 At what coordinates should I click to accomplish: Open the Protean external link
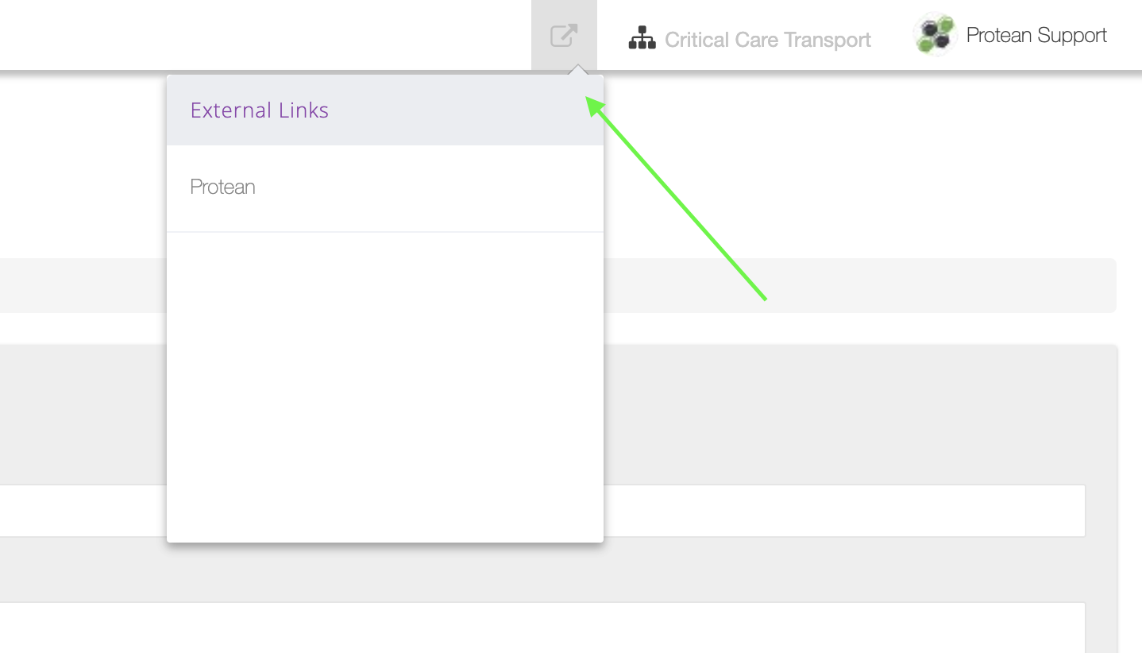tap(385, 188)
